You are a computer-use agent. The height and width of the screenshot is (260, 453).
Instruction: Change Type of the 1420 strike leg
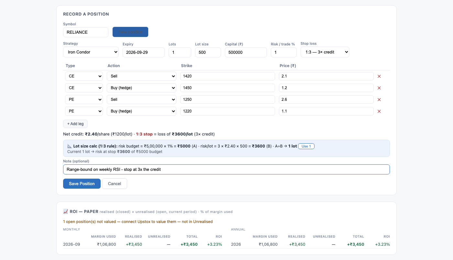click(84, 76)
